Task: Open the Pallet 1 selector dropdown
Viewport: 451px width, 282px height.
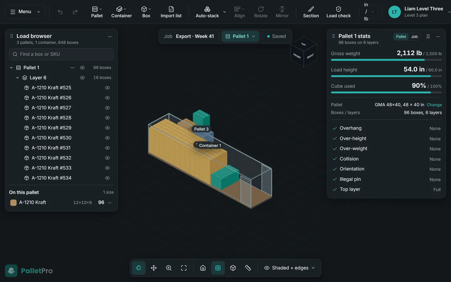Action: tap(241, 36)
